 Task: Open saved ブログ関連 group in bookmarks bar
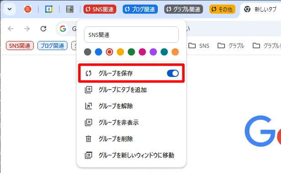pyautogui.click(x=52, y=46)
